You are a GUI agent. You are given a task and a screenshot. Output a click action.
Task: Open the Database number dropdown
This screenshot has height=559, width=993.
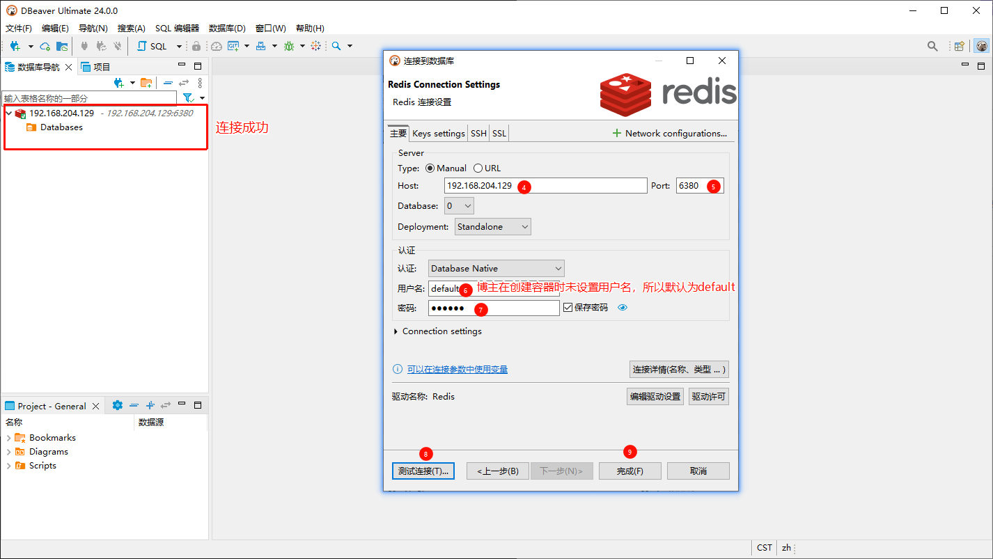pyautogui.click(x=459, y=206)
